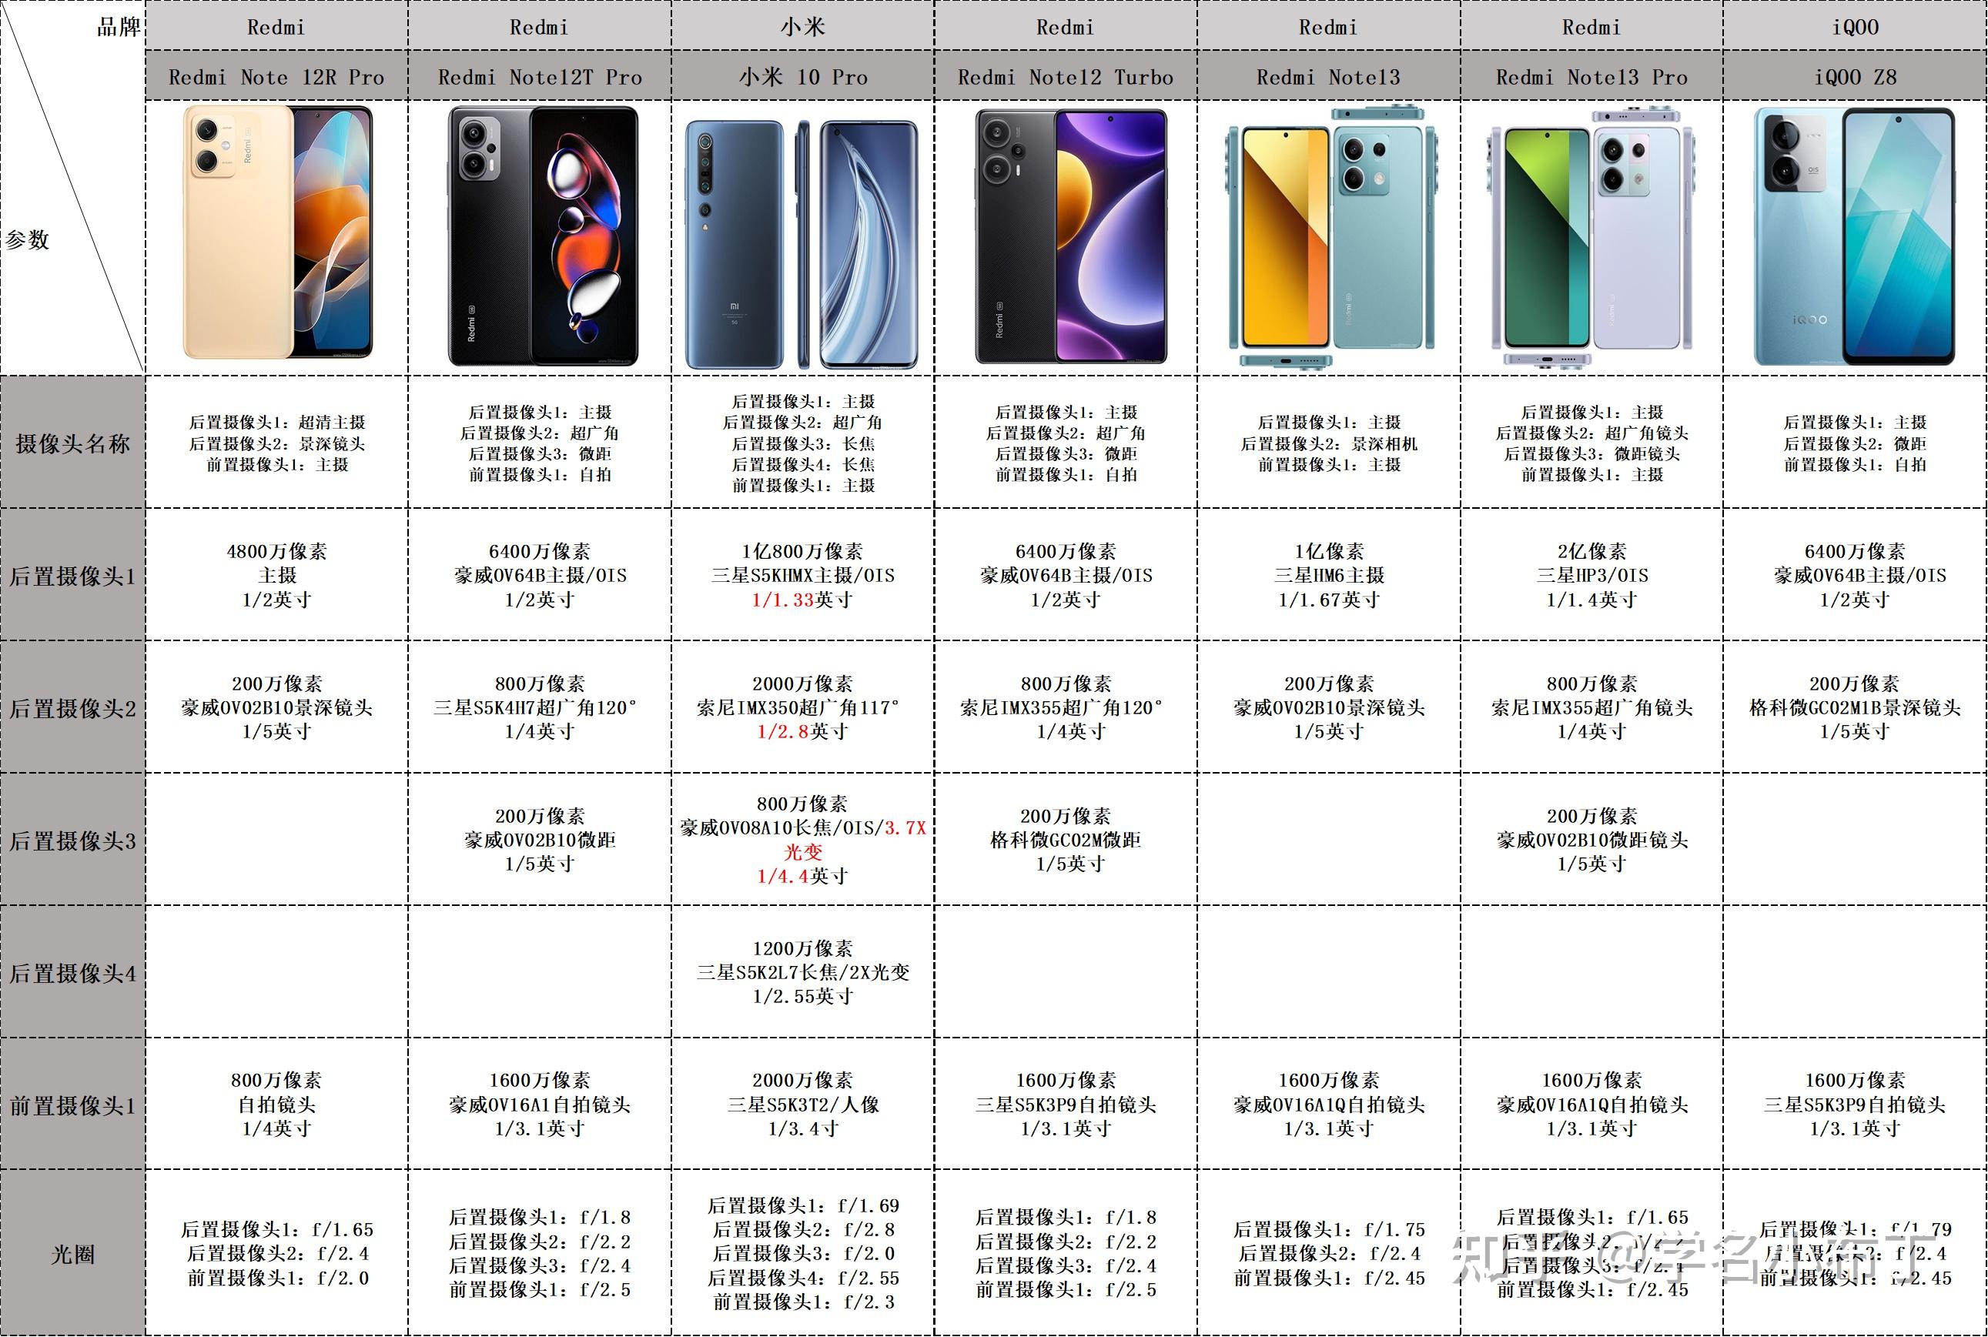Select the 前置摄像头1 row header
The image size is (1988, 1337).
pos(72,1105)
